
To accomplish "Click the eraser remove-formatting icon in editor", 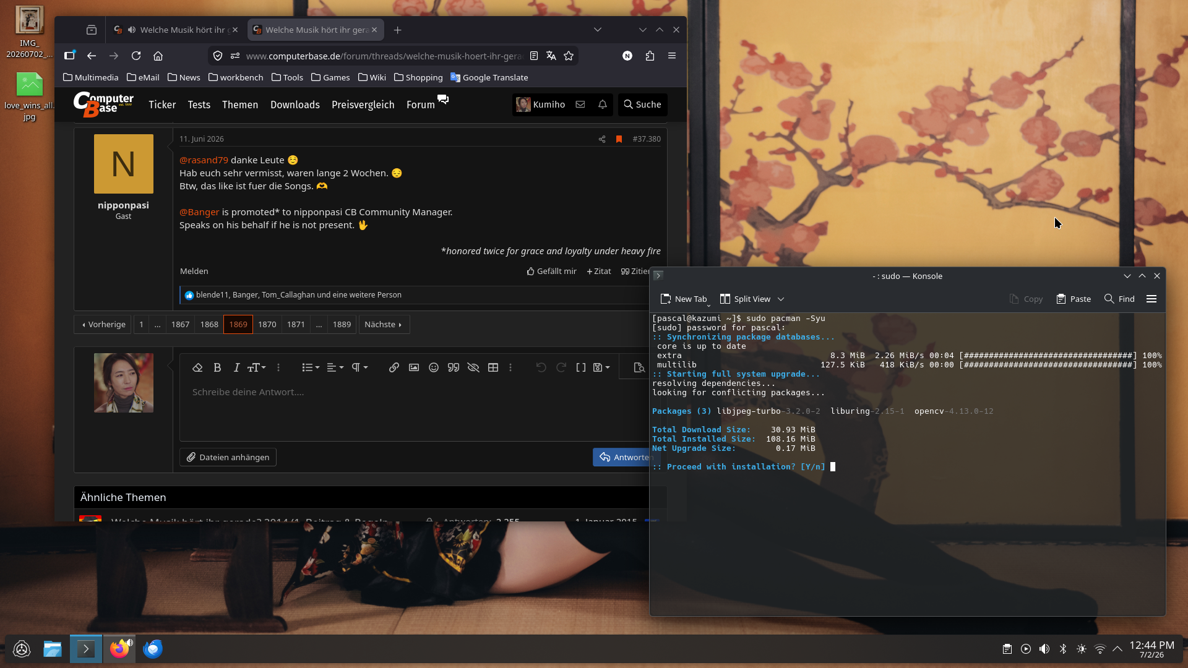I will [x=197, y=367].
